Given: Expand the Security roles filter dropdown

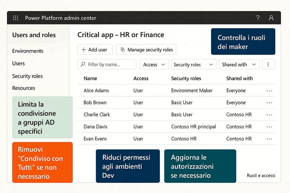Looking at the screenshot, I should (x=193, y=65).
